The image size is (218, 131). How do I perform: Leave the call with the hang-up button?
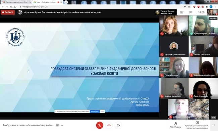coord(109,125)
